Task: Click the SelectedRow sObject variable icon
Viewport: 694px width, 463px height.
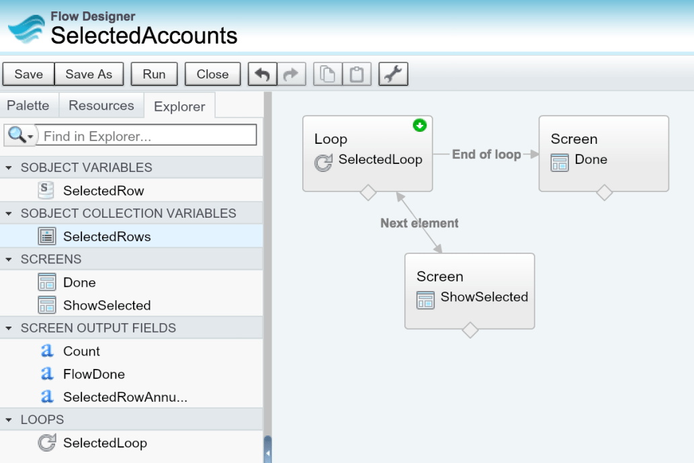Action: 44,190
